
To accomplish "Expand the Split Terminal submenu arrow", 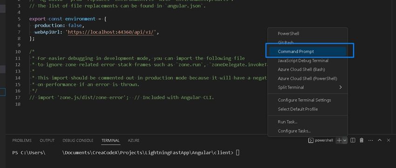I will coord(341,87).
